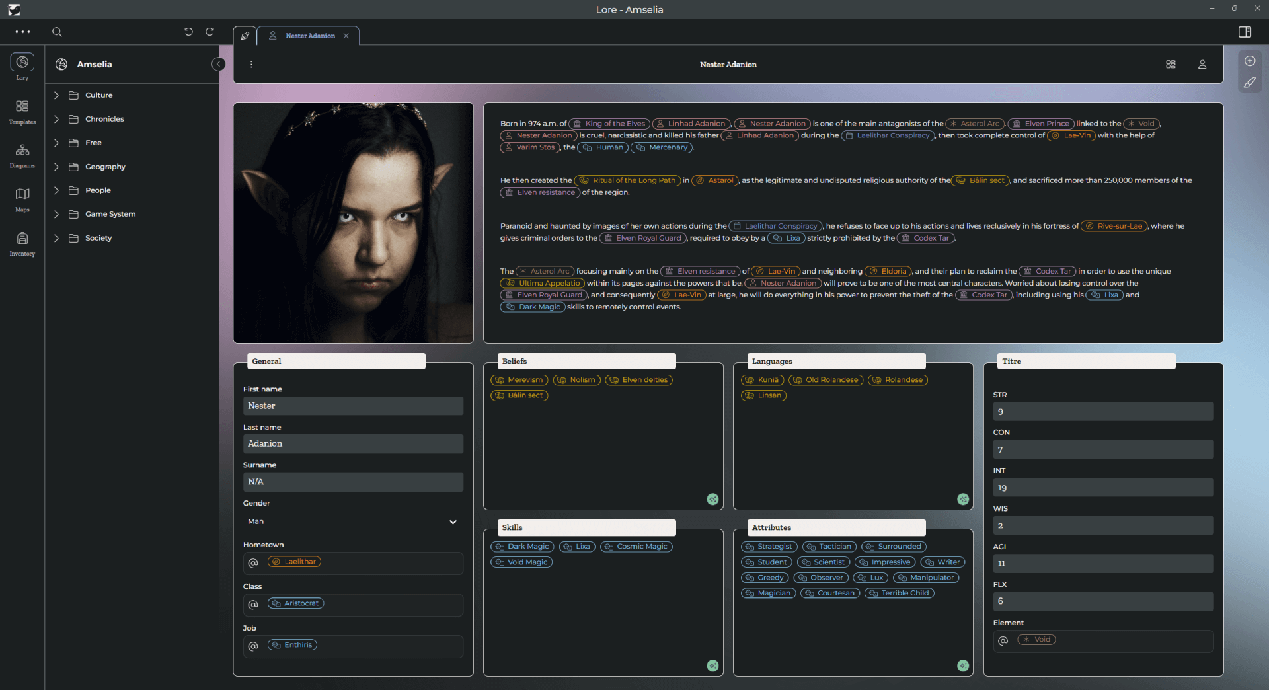1269x690 pixels.
Task: Click the search magnifier icon
Action: click(57, 32)
